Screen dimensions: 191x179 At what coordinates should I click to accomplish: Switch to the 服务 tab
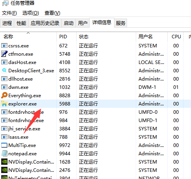coord(120,23)
